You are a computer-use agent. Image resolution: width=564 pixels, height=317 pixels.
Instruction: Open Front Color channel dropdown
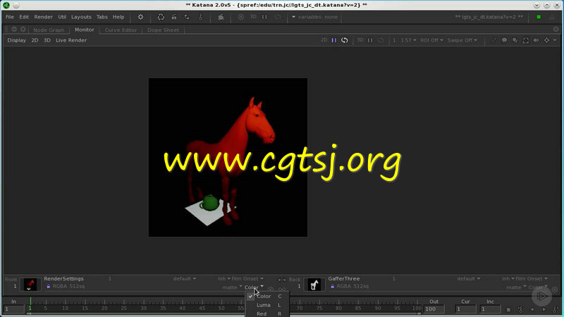pyautogui.click(x=254, y=287)
